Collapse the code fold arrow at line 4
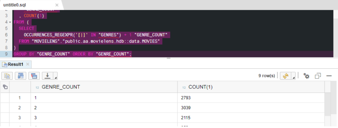 tap(10, 22)
